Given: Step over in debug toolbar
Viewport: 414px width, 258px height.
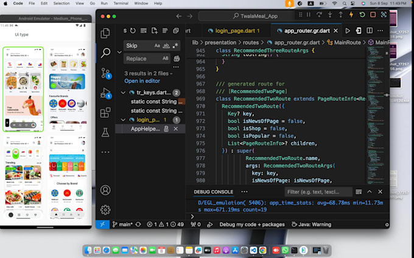Looking at the screenshot, I should [319, 15].
